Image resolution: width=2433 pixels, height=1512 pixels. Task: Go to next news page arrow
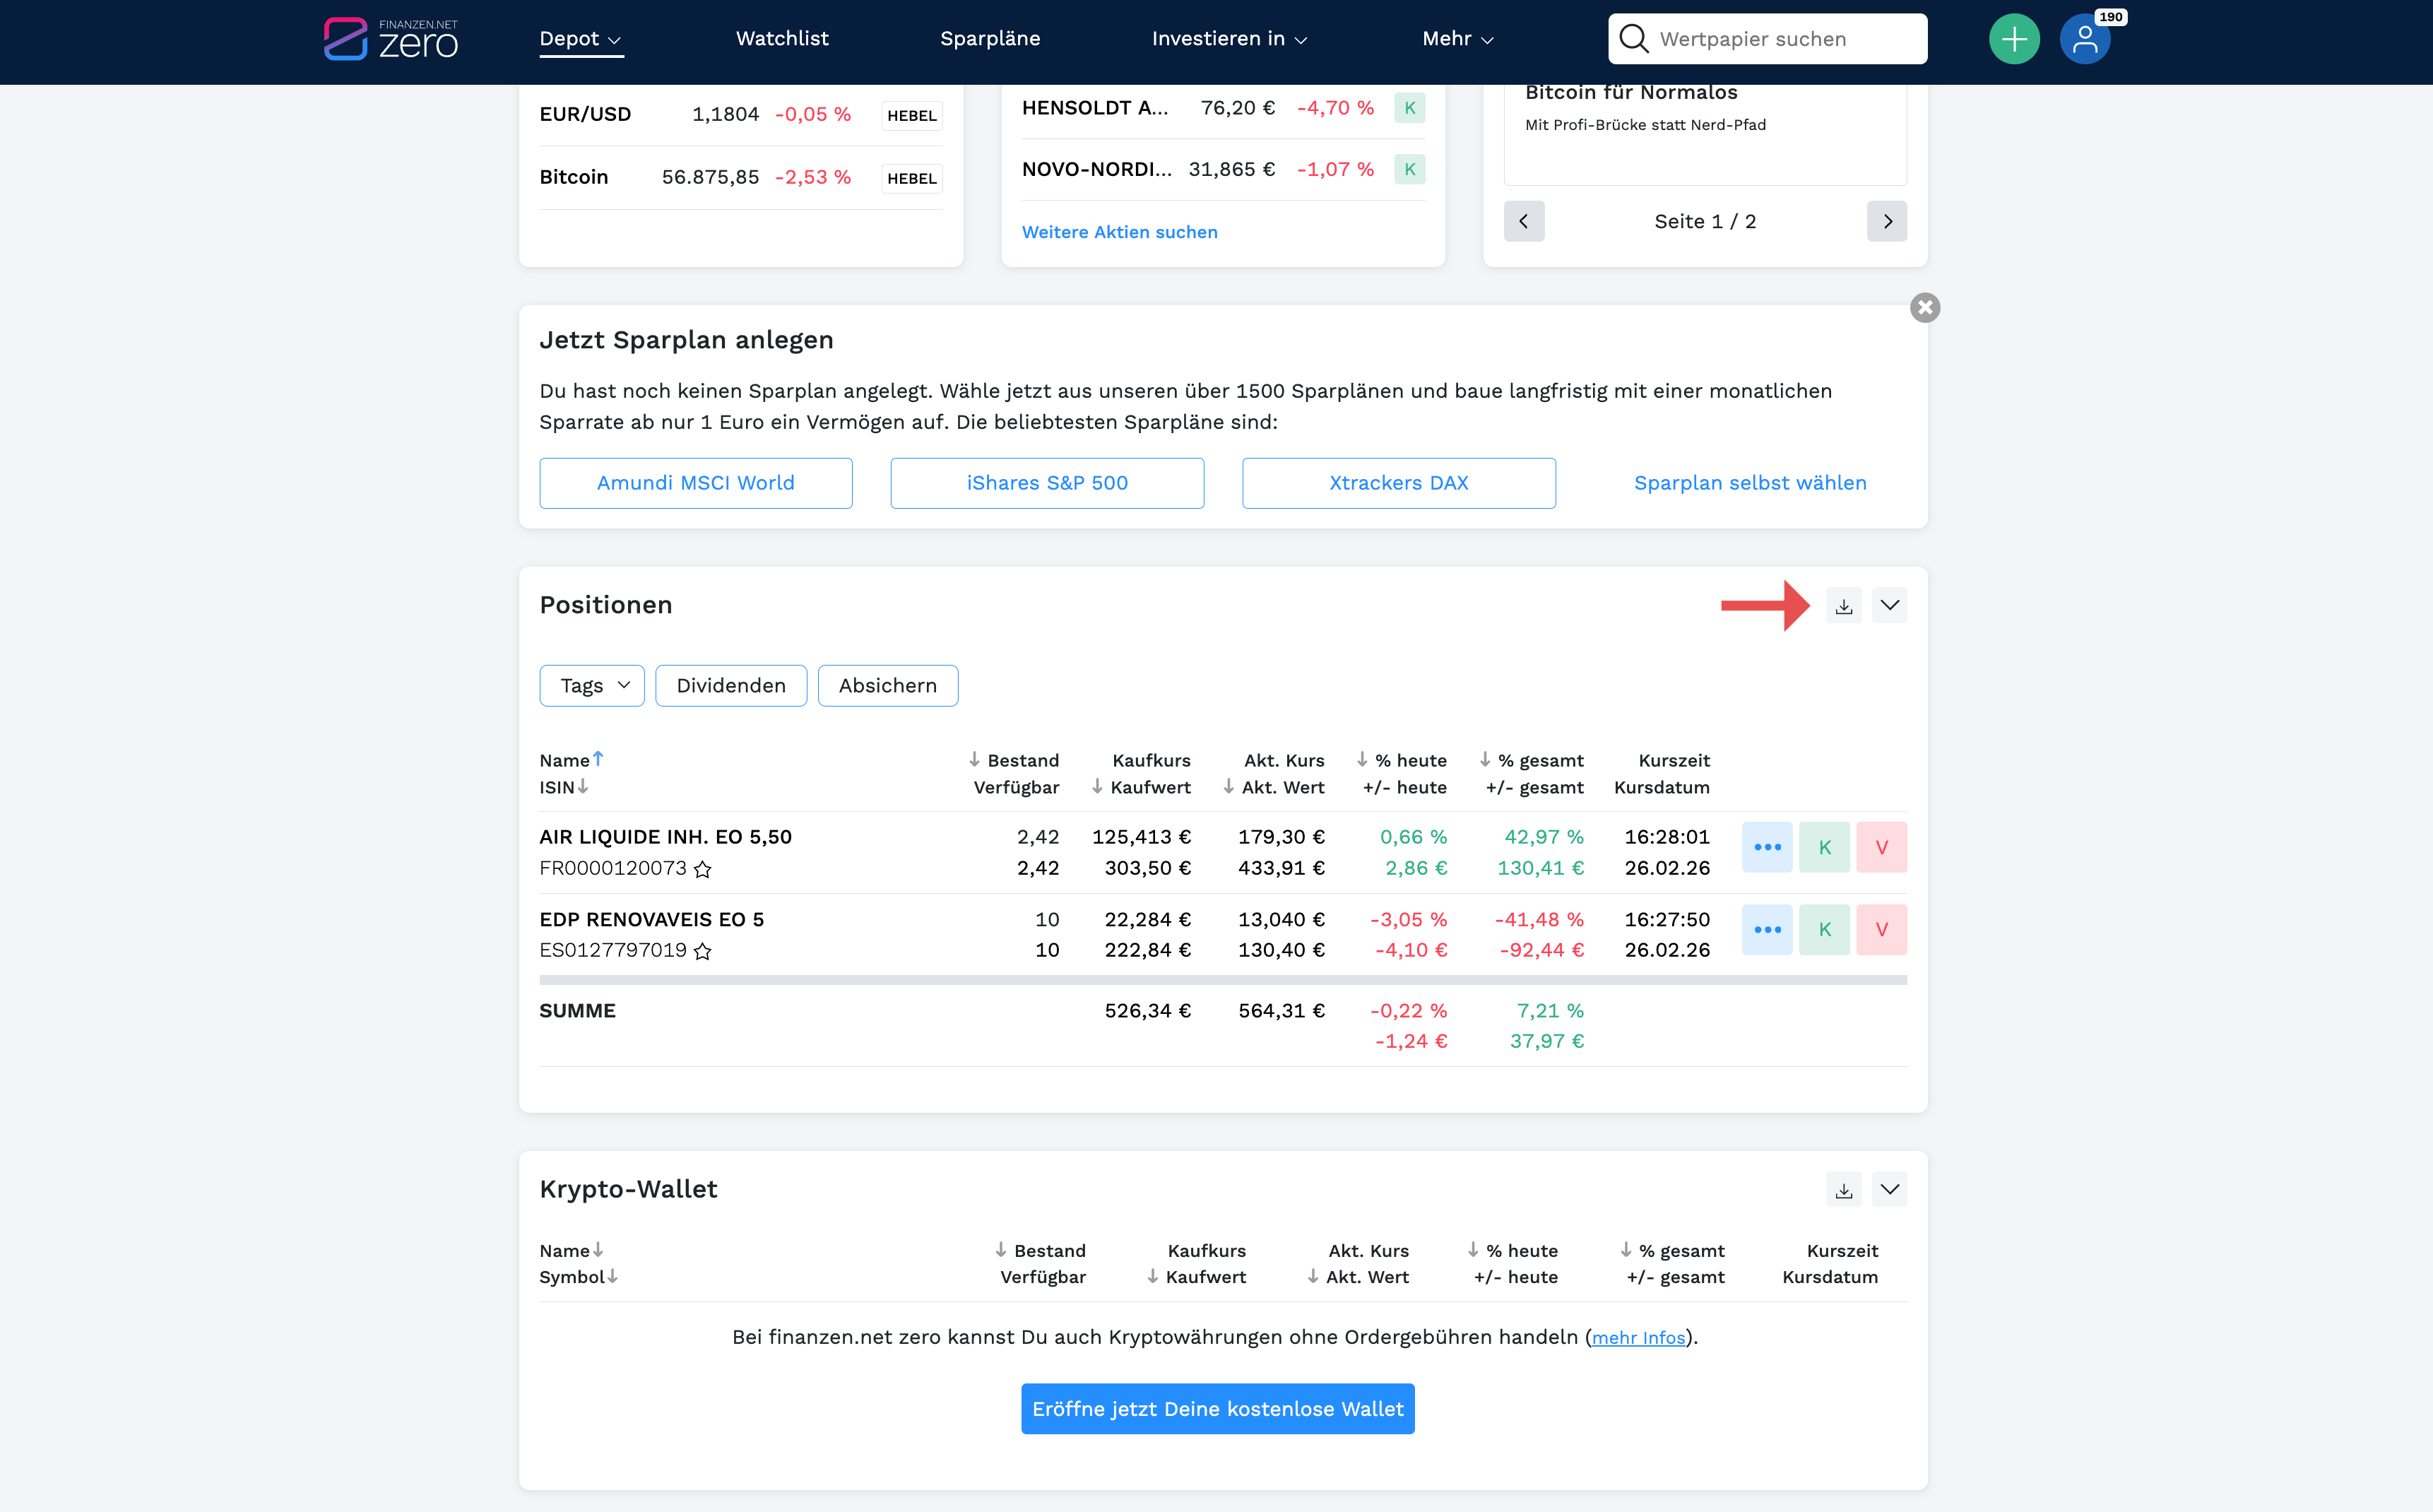[1886, 221]
